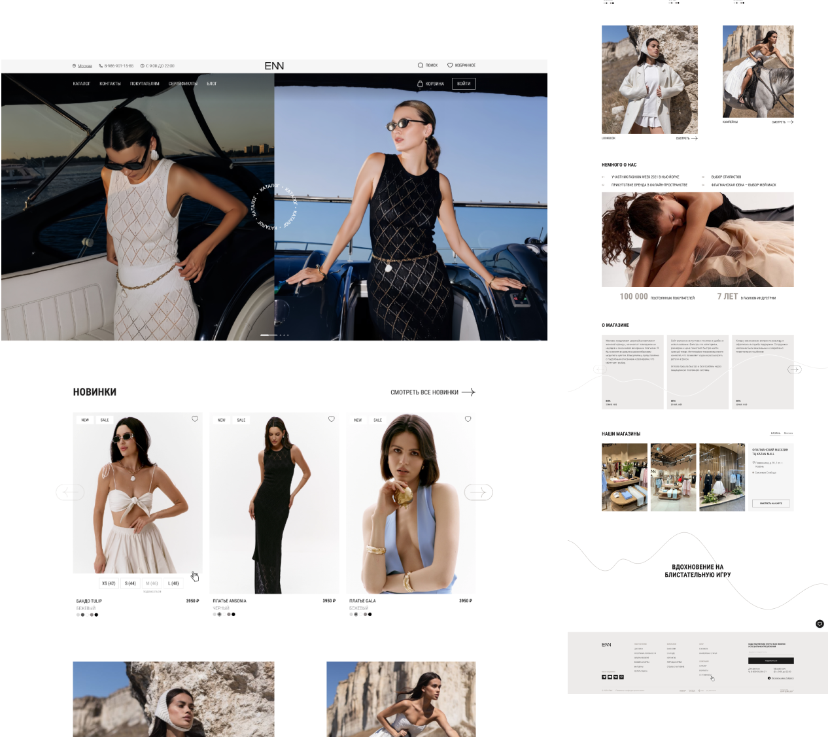The width and height of the screenshot is (828, 737).
Task: Choose size S (44) option
Action: coord(130,583)
